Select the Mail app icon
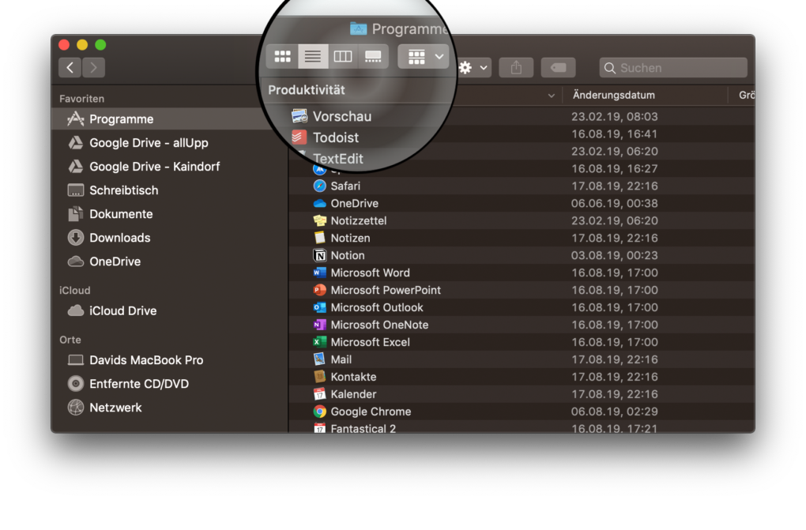Screen dimensions: 806x530 320,359
